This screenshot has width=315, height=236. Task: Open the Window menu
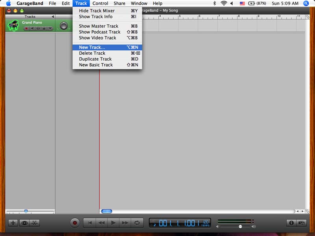(139, 4)
